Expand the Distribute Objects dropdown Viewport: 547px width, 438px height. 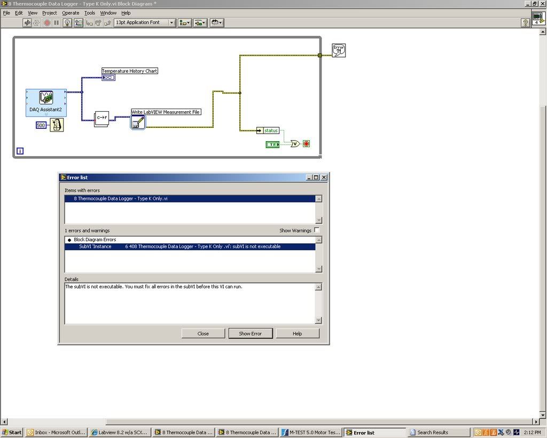(201, 22)
